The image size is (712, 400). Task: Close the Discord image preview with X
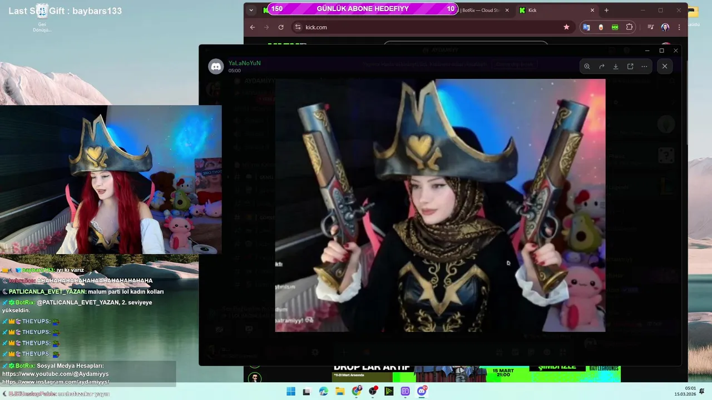665,66
